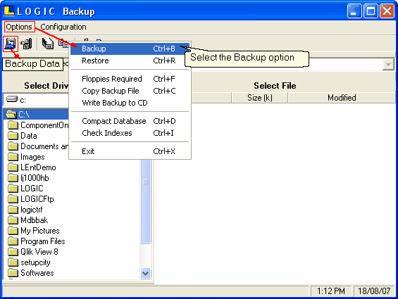Screen dimensions: 398x299
Task: Select the Documents folder icon in tree
Action: 13,146
